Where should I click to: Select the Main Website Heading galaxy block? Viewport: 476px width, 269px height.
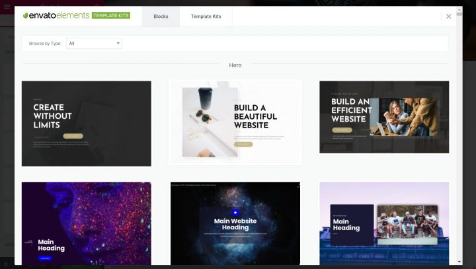(235, 223)
